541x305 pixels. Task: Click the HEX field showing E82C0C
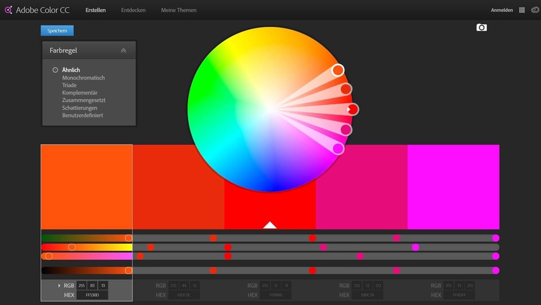coord(184,295)
